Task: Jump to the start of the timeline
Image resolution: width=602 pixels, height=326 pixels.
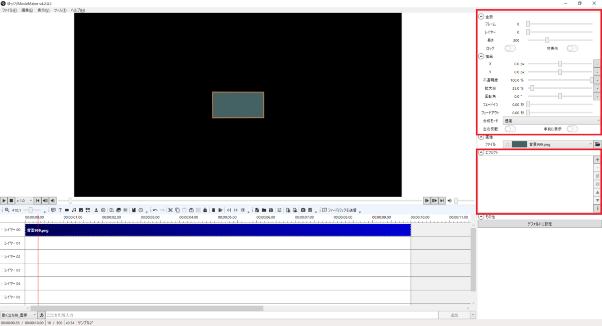Action: click(38, 200)
